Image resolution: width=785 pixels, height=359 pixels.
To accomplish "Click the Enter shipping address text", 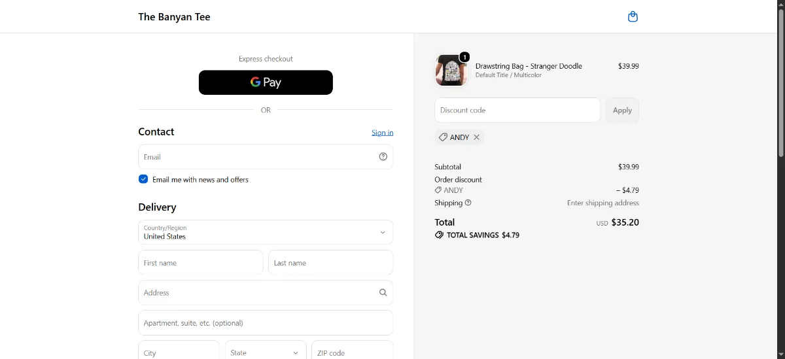I will 603,203.
